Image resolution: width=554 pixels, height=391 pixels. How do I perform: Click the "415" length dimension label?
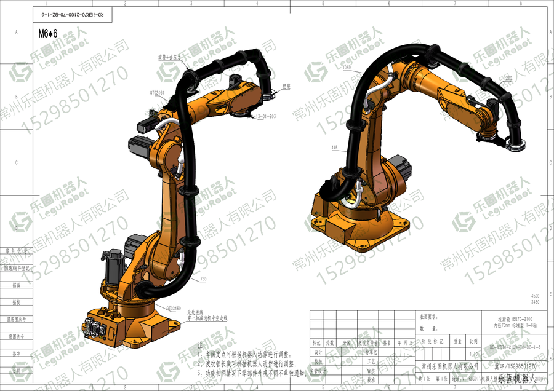coord(335,148)
